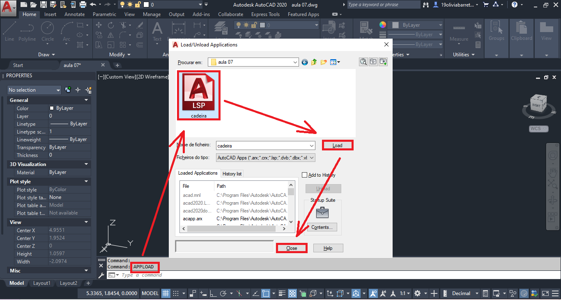Screen dimensions: 561x300
Task: Click the ViewCube RIGHT face
Action: tap(536, 105)
